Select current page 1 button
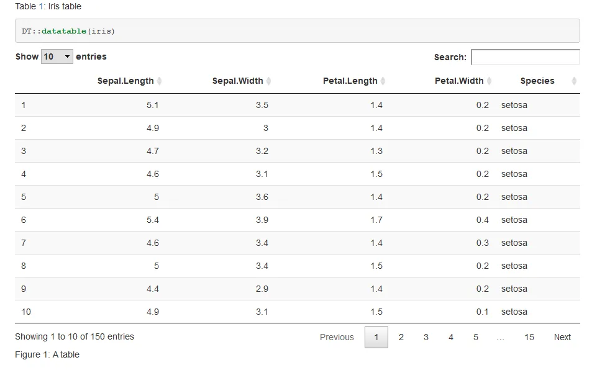The image size is (592, 383). [376, 337]
